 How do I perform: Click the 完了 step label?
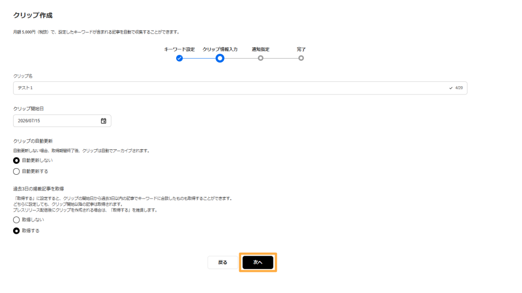coord(301,49)
